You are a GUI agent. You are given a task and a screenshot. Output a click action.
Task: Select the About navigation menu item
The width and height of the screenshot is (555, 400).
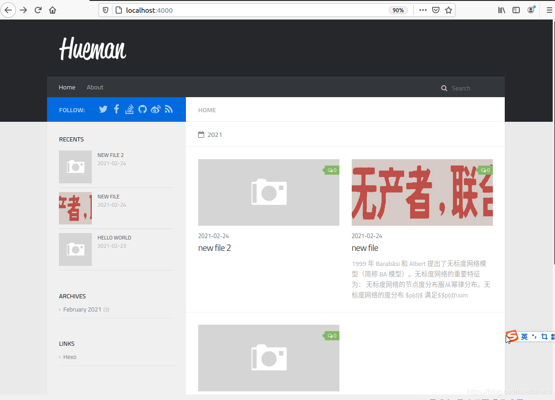point(95,87)
